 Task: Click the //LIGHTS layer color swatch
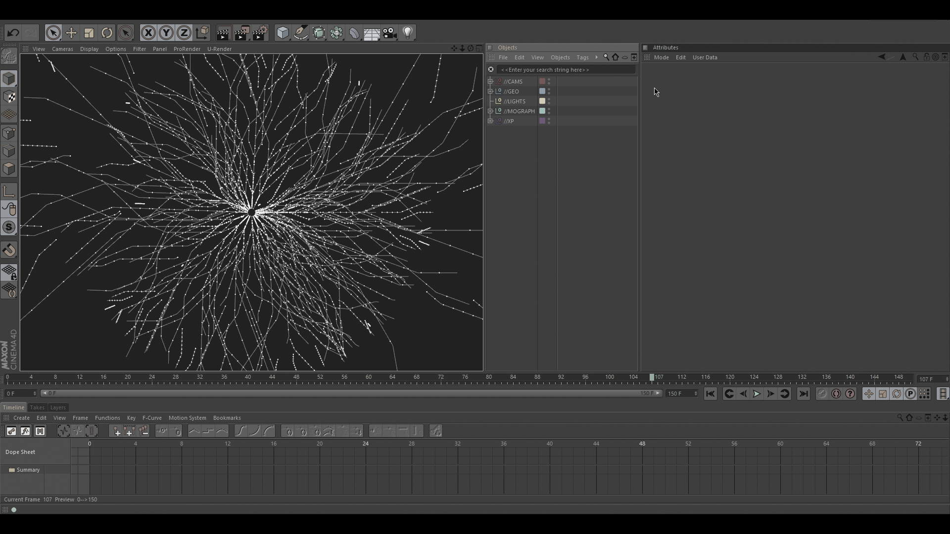coord(542,101)
